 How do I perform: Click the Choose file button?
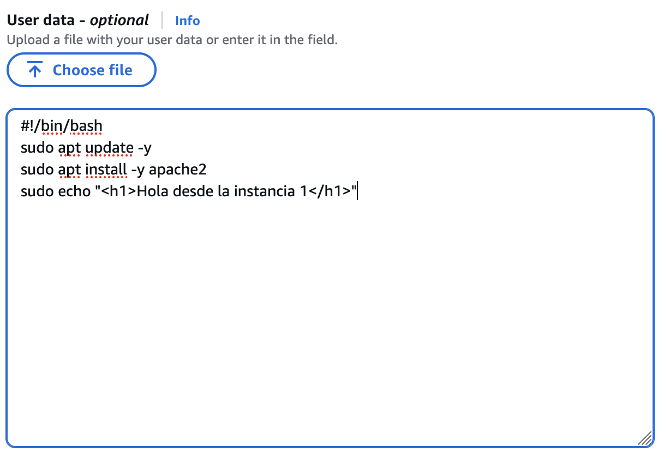(81, 70)
